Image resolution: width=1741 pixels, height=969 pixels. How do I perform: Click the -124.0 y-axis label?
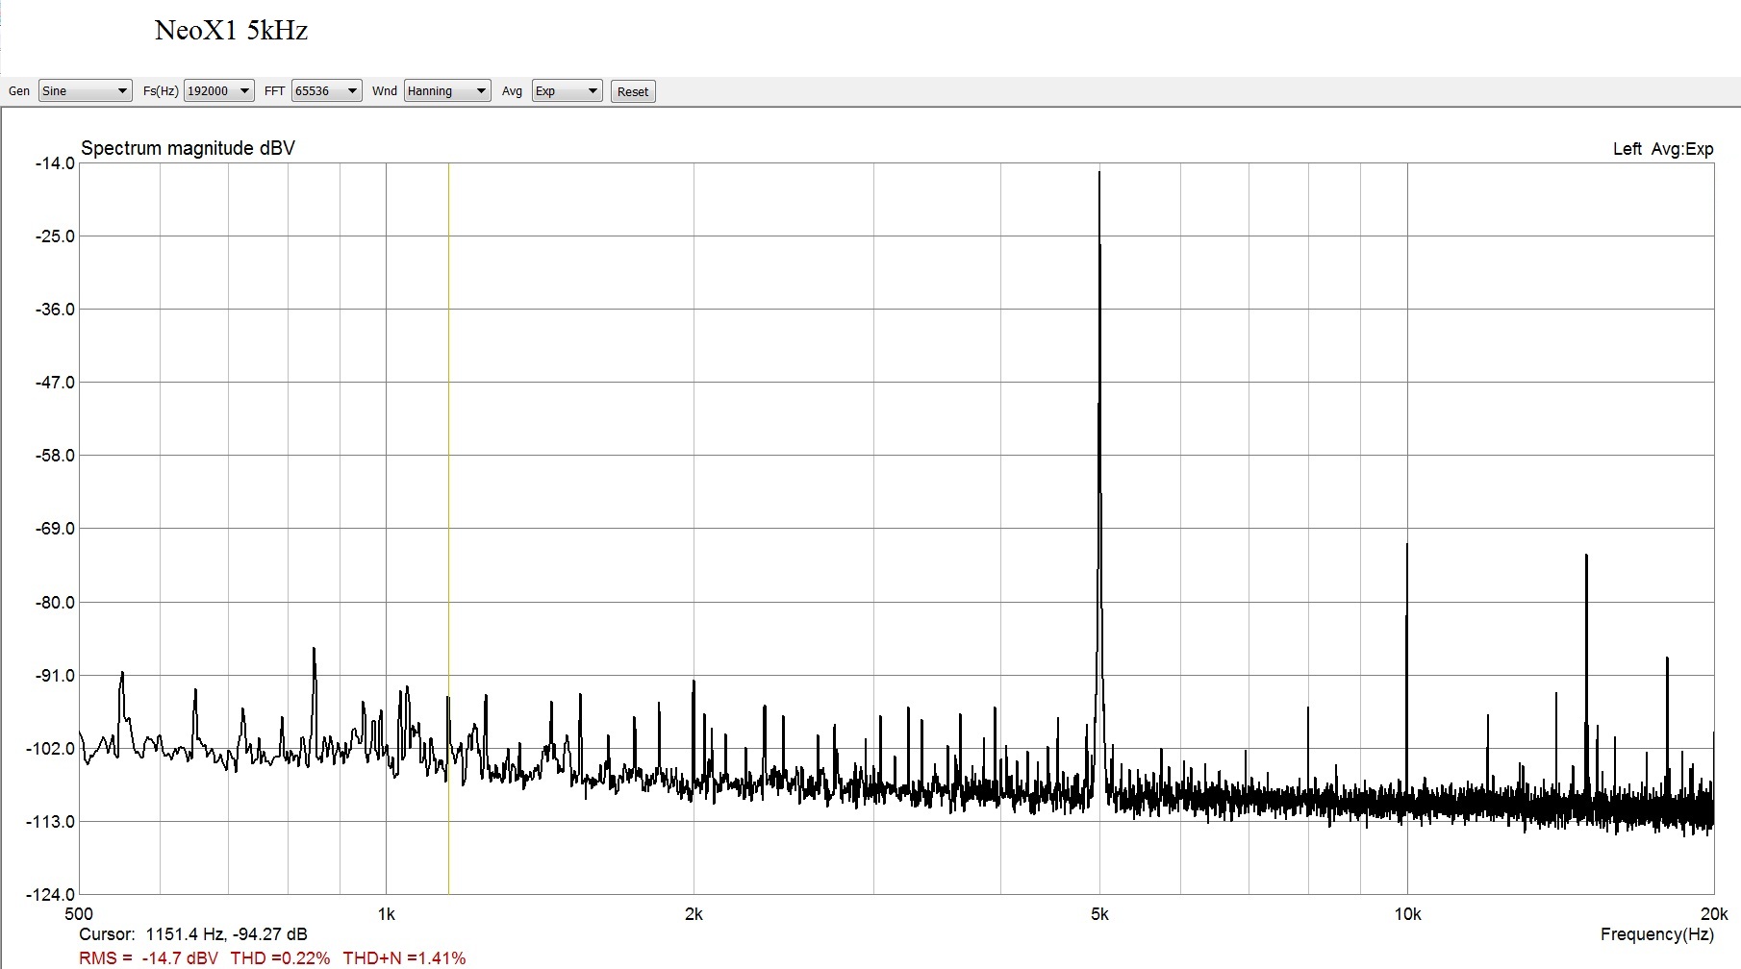point(51,895)
